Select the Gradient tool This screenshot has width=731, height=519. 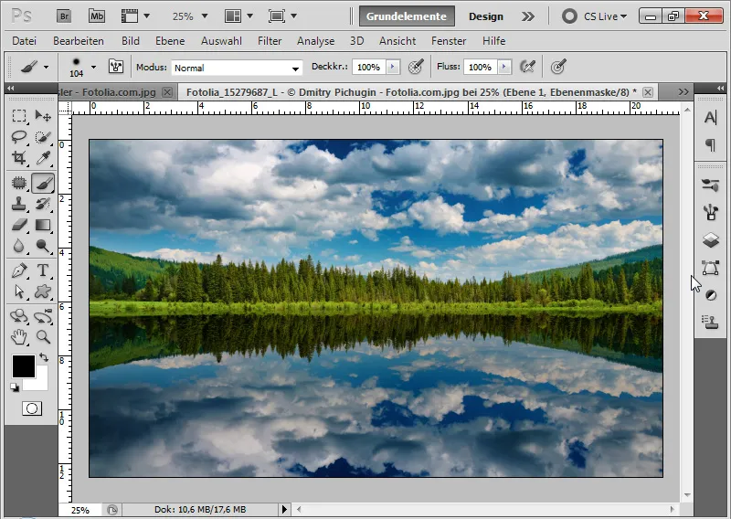(x=43, y=225)
